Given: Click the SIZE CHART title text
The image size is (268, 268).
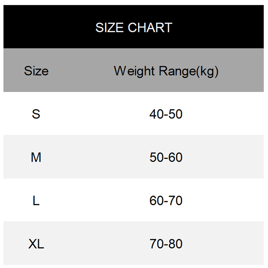Looking at the screenshot, I should coord(134,28).
